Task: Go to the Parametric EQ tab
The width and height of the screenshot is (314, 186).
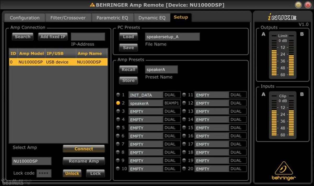Action: click(x=112, y=18)
